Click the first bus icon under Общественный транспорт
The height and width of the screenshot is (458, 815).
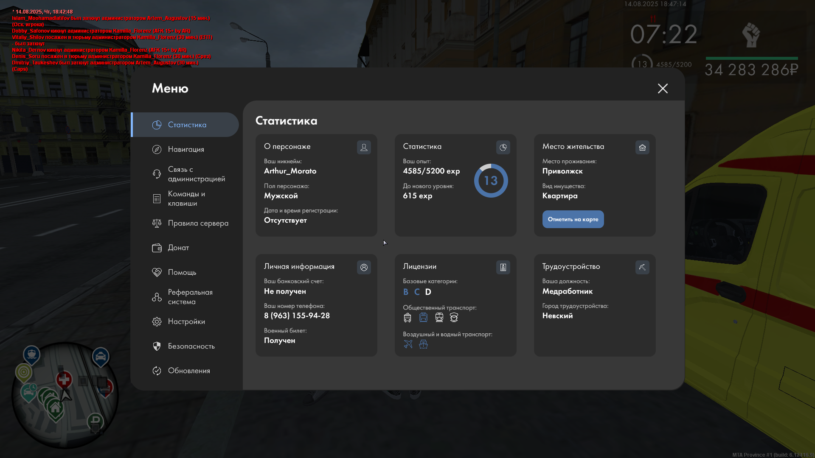(407, 318)
